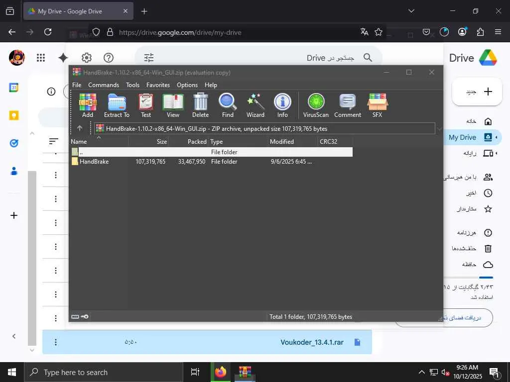Select the HandBrake folder row
This screenshot has height=382, width=510.
pyautogui.click(x=212, y=162)
